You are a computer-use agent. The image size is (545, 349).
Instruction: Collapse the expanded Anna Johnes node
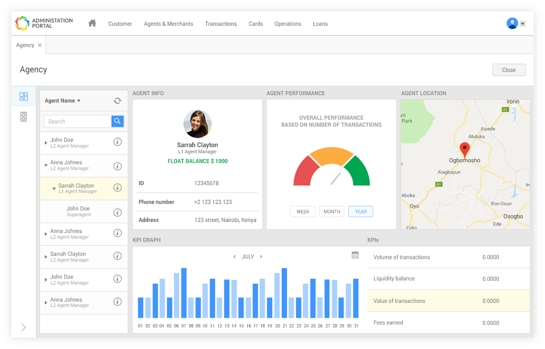[46, 166]
